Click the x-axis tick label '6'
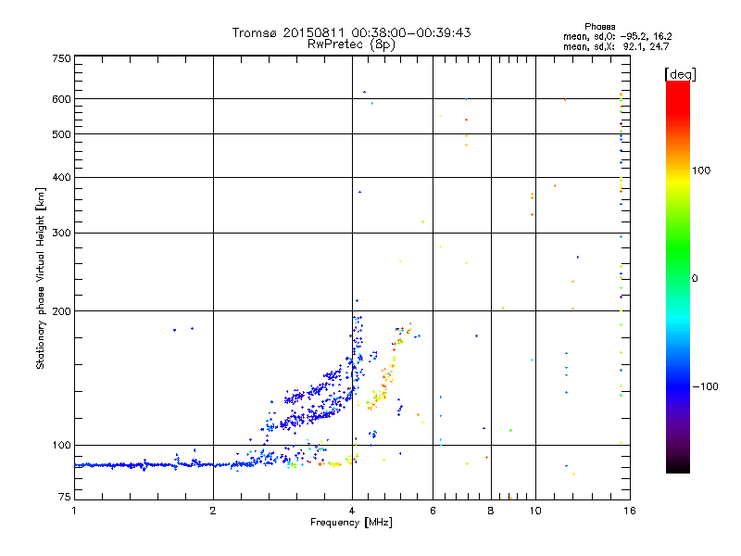The height and width of the screenshot is (556, 741). pyautogui.click(x=433, y=511)
